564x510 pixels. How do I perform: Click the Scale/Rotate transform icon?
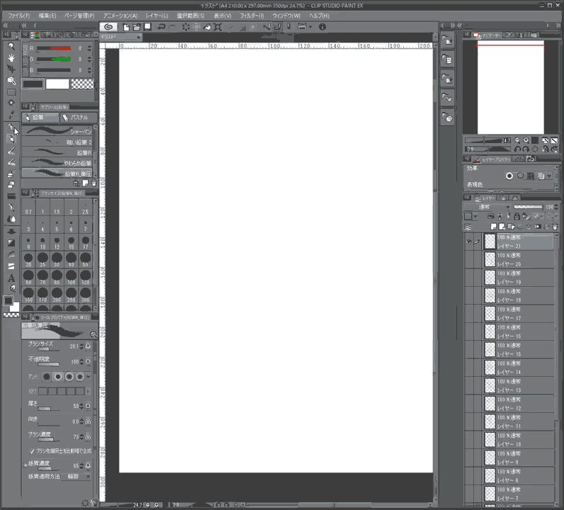(218, 27)
